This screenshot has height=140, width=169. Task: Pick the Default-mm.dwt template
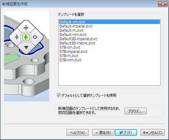coord(109,34)
